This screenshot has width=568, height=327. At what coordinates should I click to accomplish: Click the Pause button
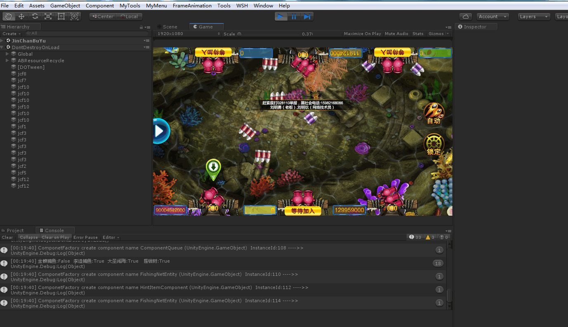(x=294, y=16)
